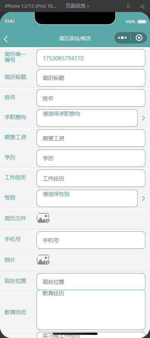
Task: Click the pin icon in simulator bar
Action: (128, 6)
